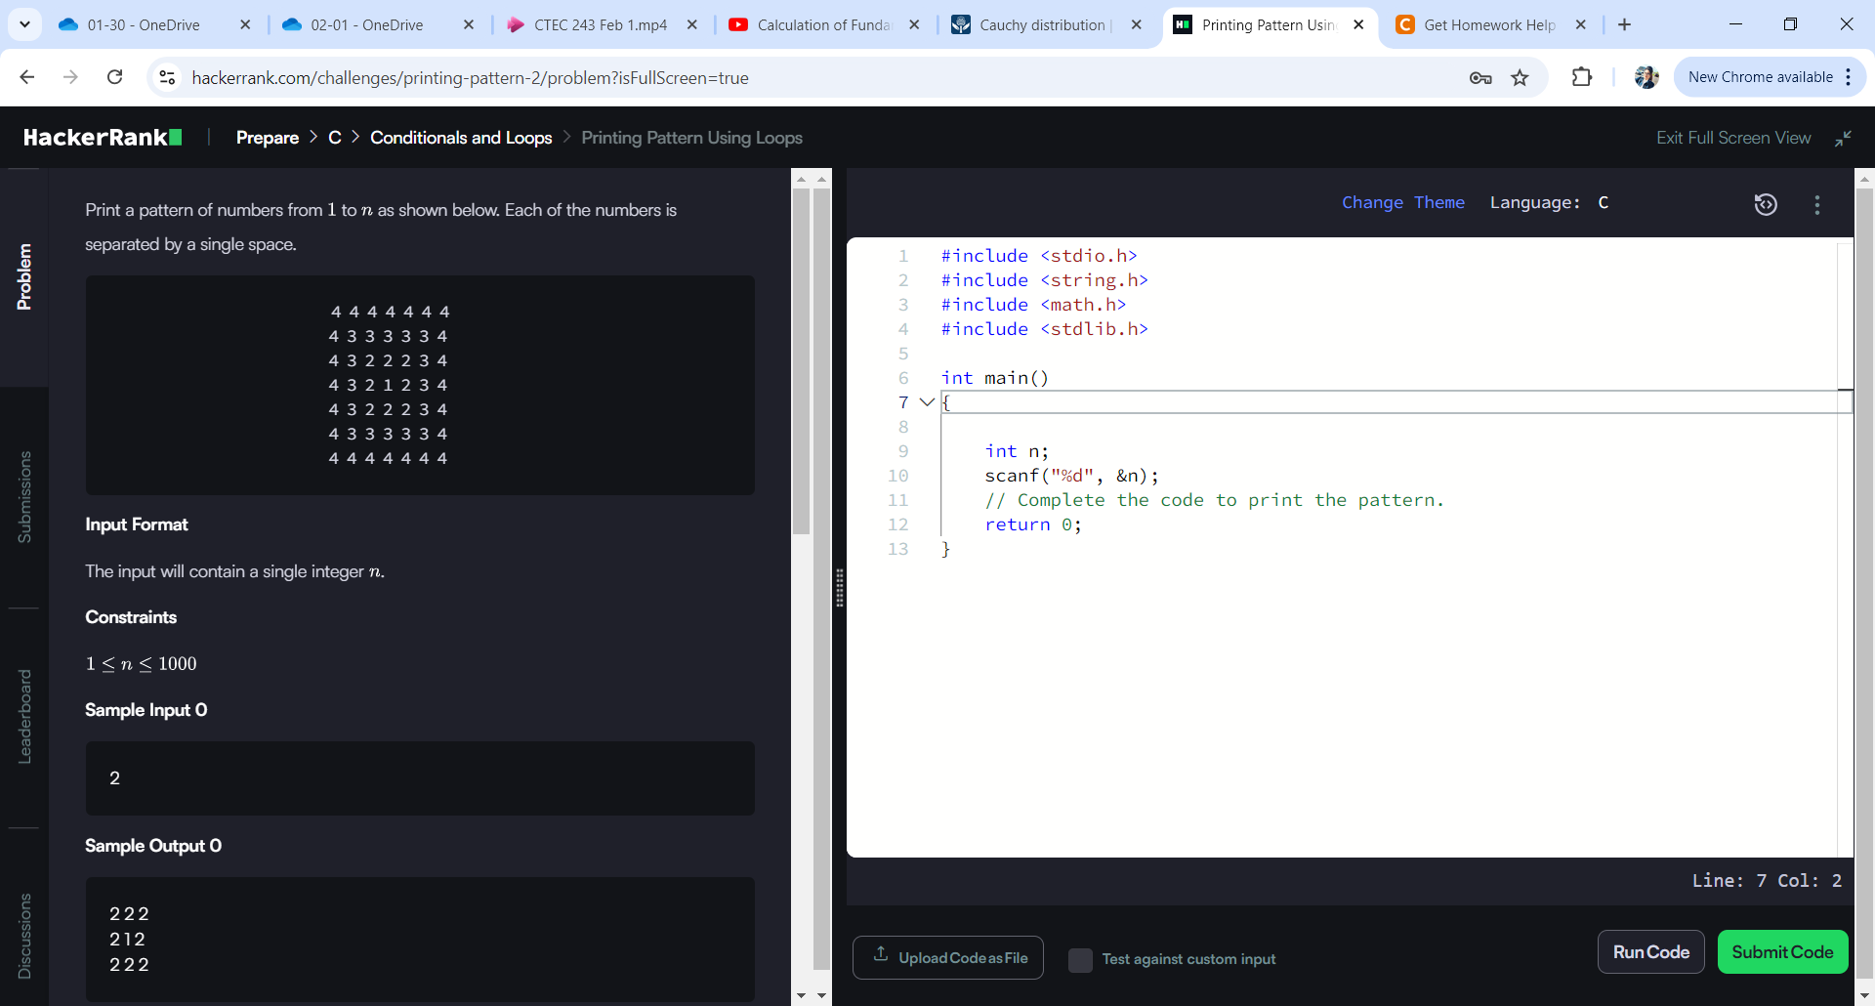Screen dimensions: 1875x1006
Task: Click Exit Full Screen View link
Action: 1733,139
